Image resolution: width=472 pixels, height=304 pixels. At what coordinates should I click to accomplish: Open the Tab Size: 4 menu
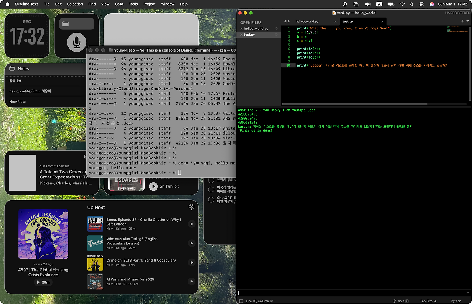point(428,301)
